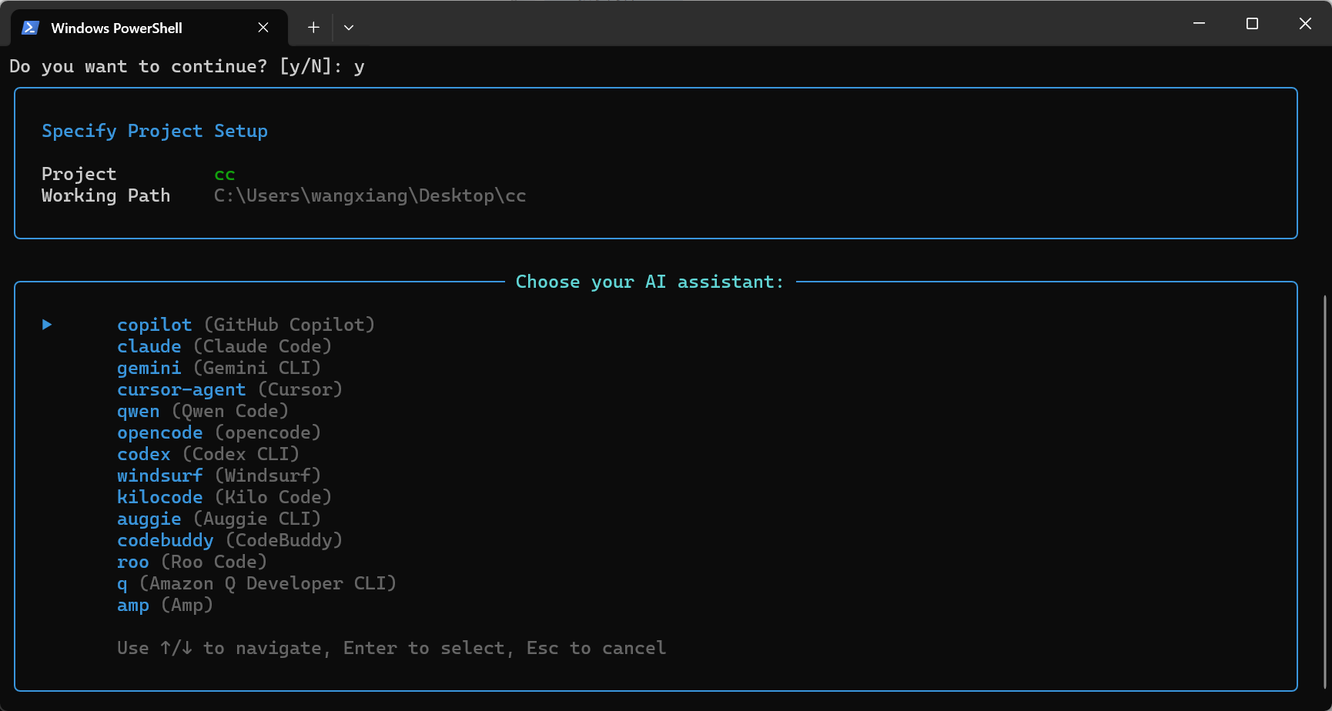Minimize the terminal window
Screen dimensions: 1332x711
tap(1199, 24)
